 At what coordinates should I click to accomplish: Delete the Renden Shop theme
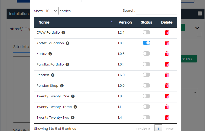[167, 85]
